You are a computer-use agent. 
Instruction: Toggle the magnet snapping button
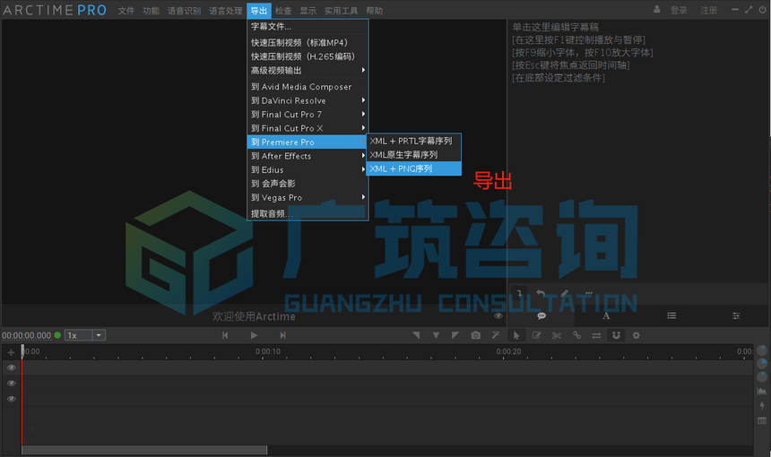[x=616, y=336]
